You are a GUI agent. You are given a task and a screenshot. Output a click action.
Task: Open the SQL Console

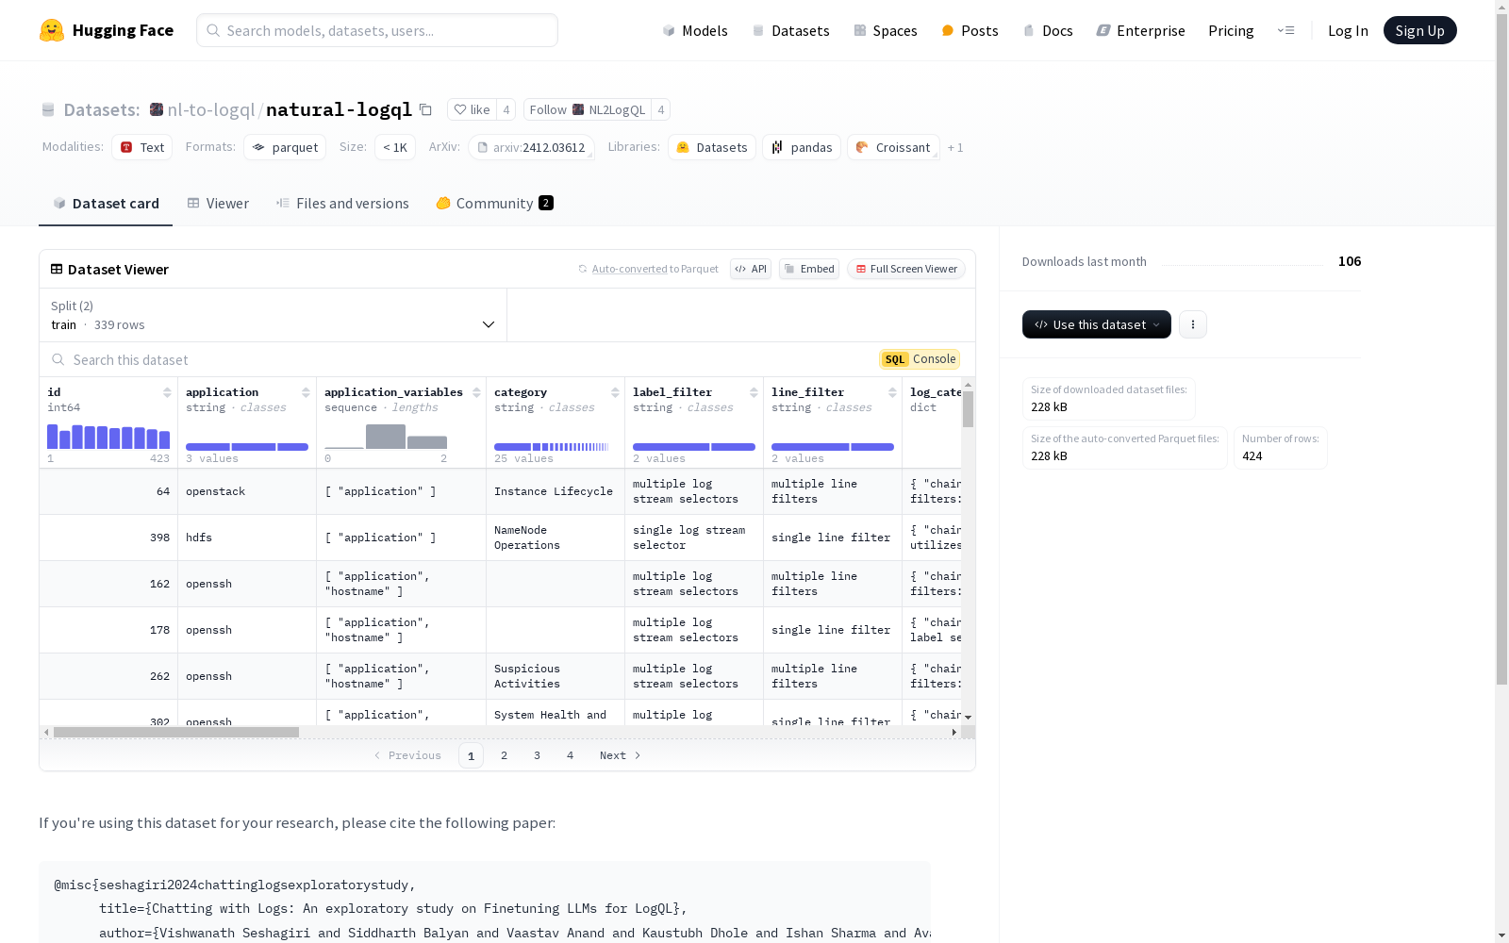pyautogui.click(x=920, y=359)
